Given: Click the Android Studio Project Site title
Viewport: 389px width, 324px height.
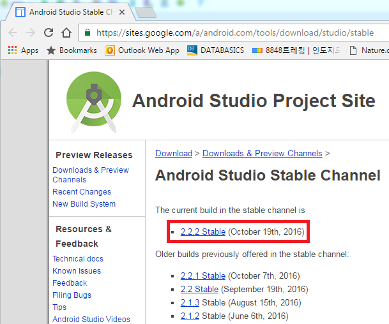Looking at the screenshot, I should point(254,101).
